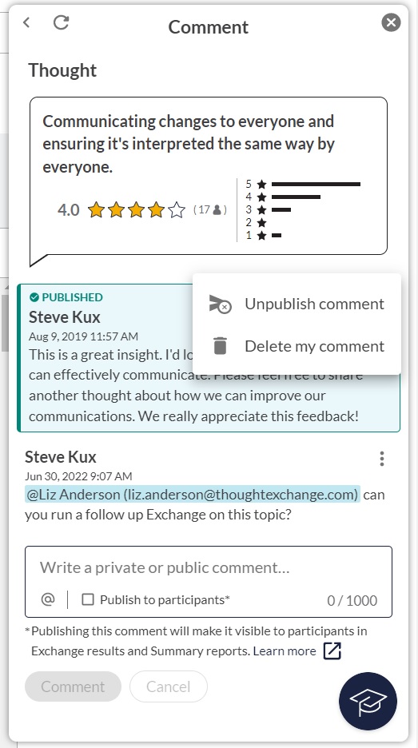Image resolution: width=418 pixels, height=748 pixels.
Task: Click the @Liz Anderson mention tag
Action: 193,495
